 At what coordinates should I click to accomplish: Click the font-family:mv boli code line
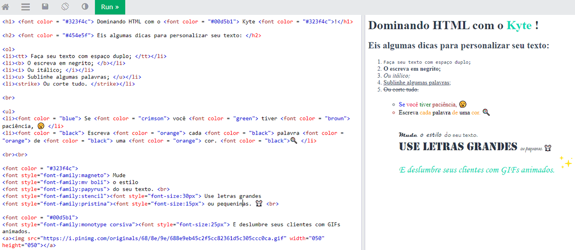click(70, 182)
